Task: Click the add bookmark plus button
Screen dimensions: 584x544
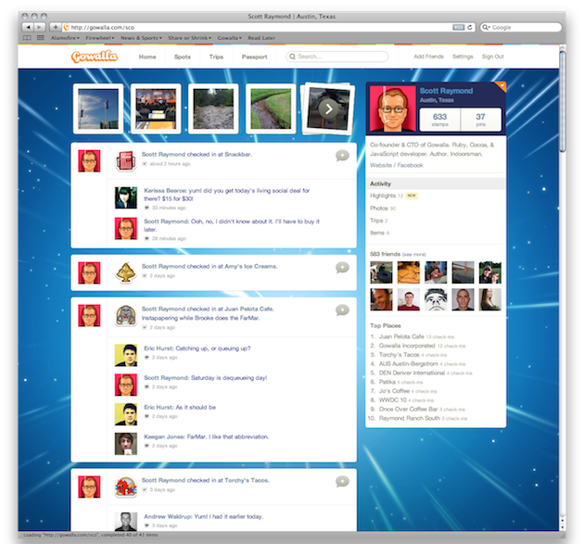Action: pos(55,27)
